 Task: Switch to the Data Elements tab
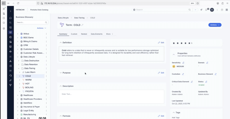[x=96, y=34]
